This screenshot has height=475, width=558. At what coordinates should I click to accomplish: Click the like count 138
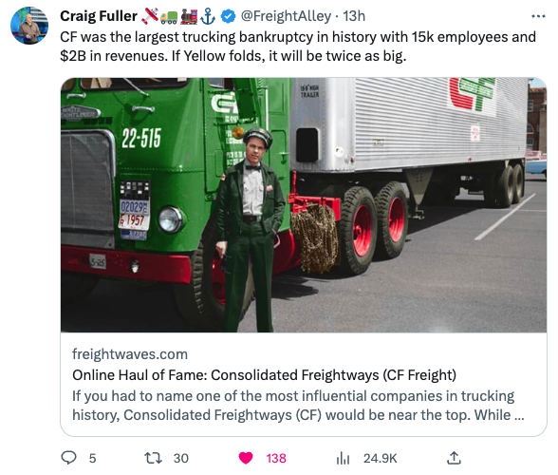coord(276,458)
